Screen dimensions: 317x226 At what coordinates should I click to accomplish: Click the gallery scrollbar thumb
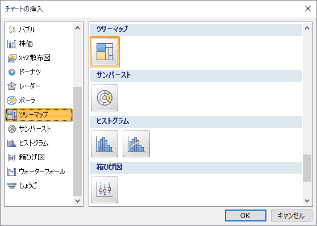(307, 168)
